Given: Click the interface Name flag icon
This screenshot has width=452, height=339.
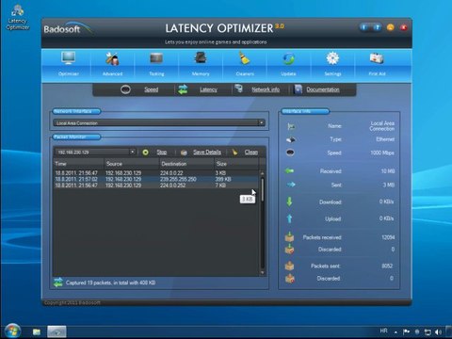Looking at the screenshot, I should pyautogui.click(x=291, y=126).
